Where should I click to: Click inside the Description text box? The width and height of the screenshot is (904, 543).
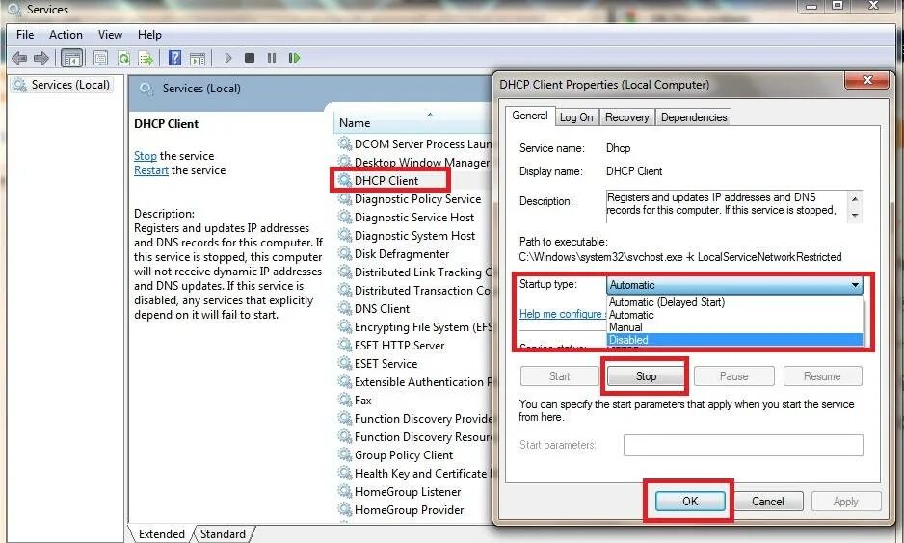pos(727,206)
